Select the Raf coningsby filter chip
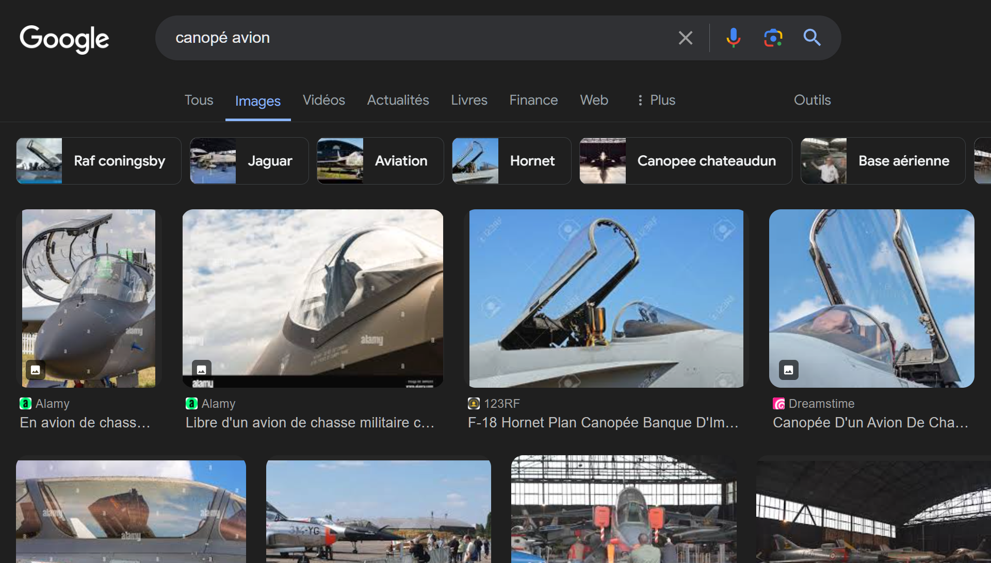The height and width of the screenshot is (563, 991). tap(99, 161)
